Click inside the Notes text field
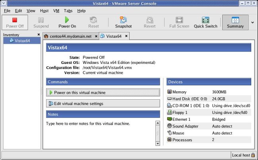Image resolution: width=258 pixels, height=160 pixels. [x=100, y=133]
